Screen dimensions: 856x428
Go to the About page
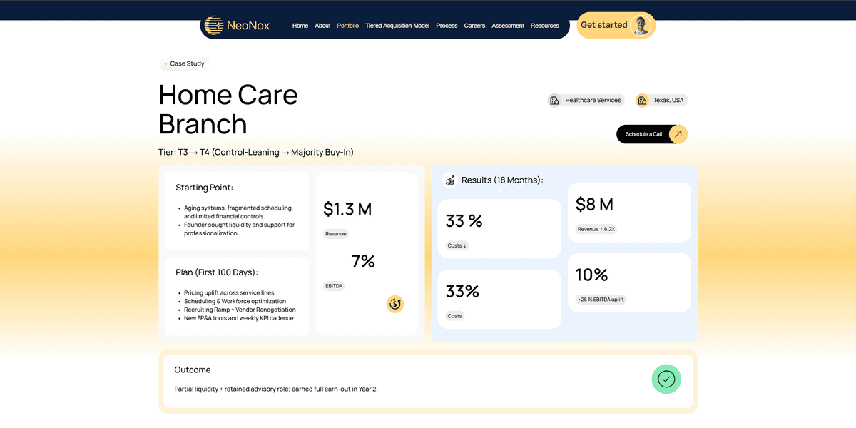click(x=322, y=26)
